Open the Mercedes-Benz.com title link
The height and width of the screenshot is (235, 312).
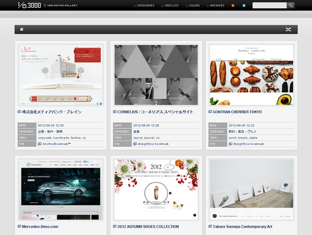click(x=40, y=227)
